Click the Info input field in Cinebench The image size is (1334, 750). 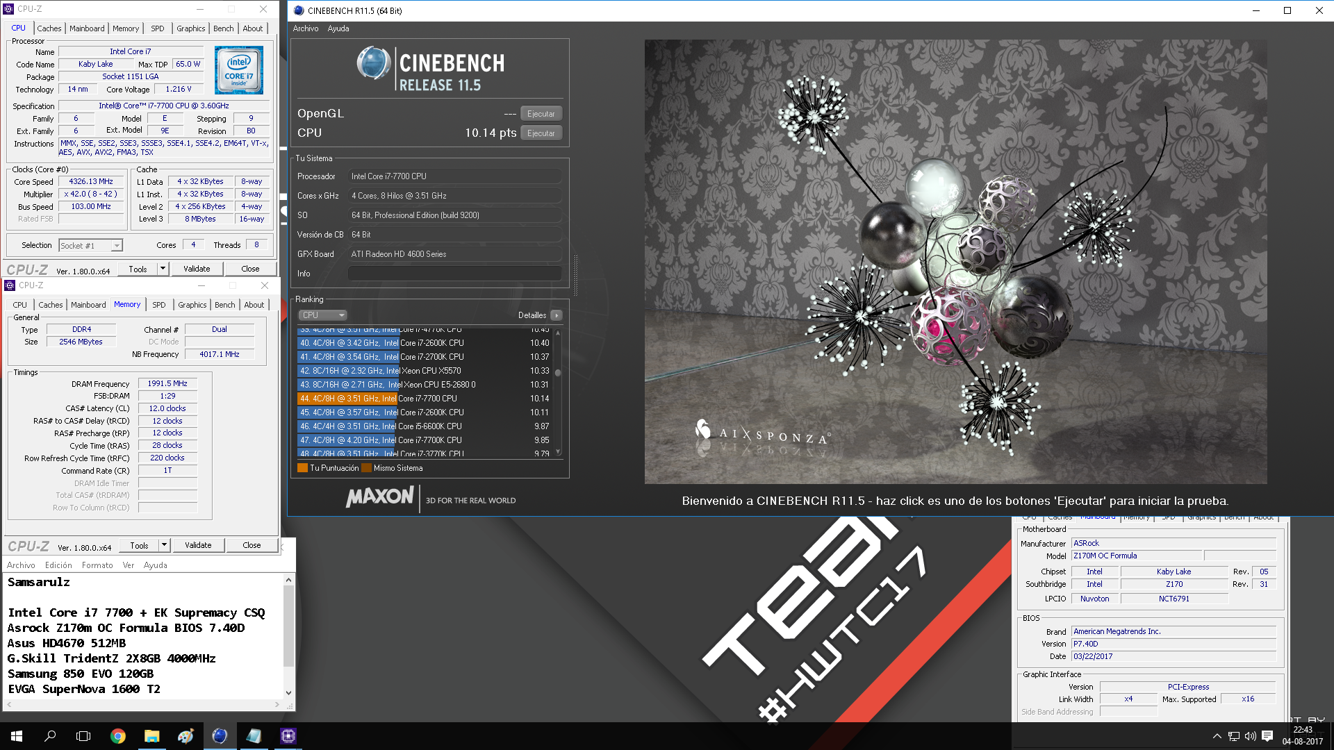pyautogui.click(x=455, y=274)
